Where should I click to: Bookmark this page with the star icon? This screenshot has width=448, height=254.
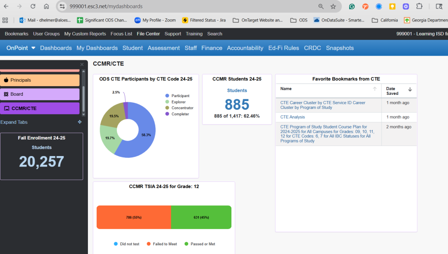click(x=333, y=7)
